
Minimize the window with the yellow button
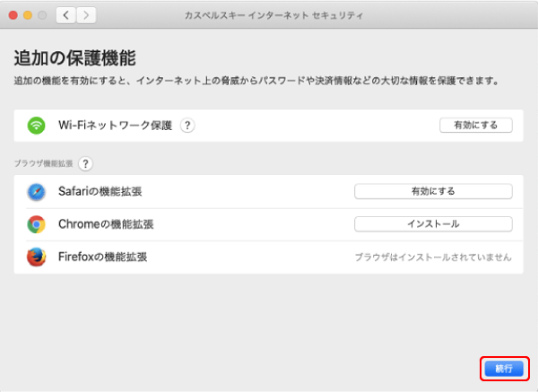tap(28, 15)
